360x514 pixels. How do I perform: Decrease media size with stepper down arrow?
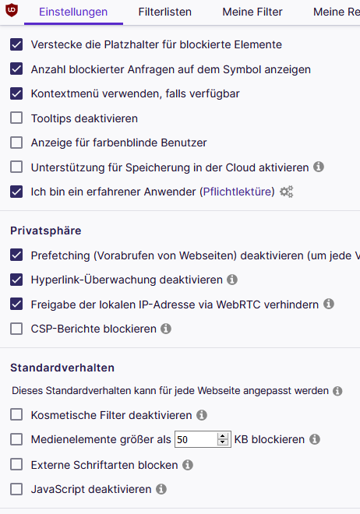223,442
